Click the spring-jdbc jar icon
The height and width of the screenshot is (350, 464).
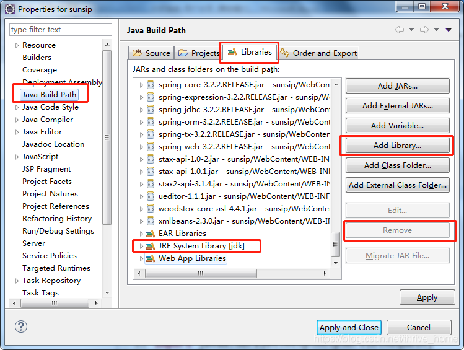(151, 110)
